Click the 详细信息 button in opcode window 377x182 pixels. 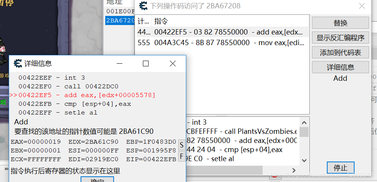pyautogui.click(x=340, y=67)
